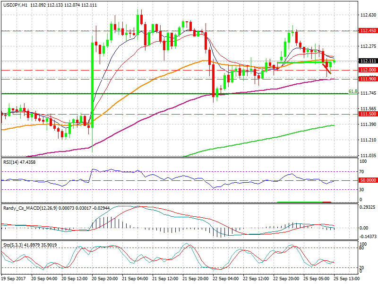Click the 112.450 red price level label

[367, 30]
